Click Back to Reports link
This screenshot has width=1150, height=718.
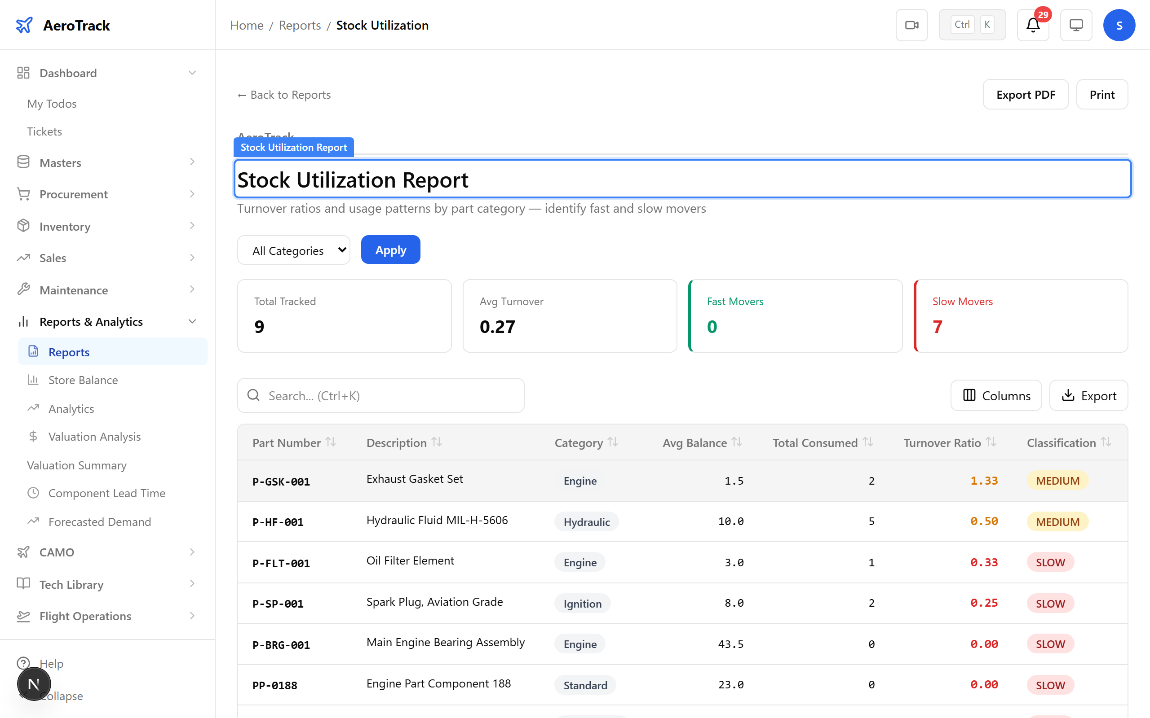pyautogui.click(x=284, y=95)
